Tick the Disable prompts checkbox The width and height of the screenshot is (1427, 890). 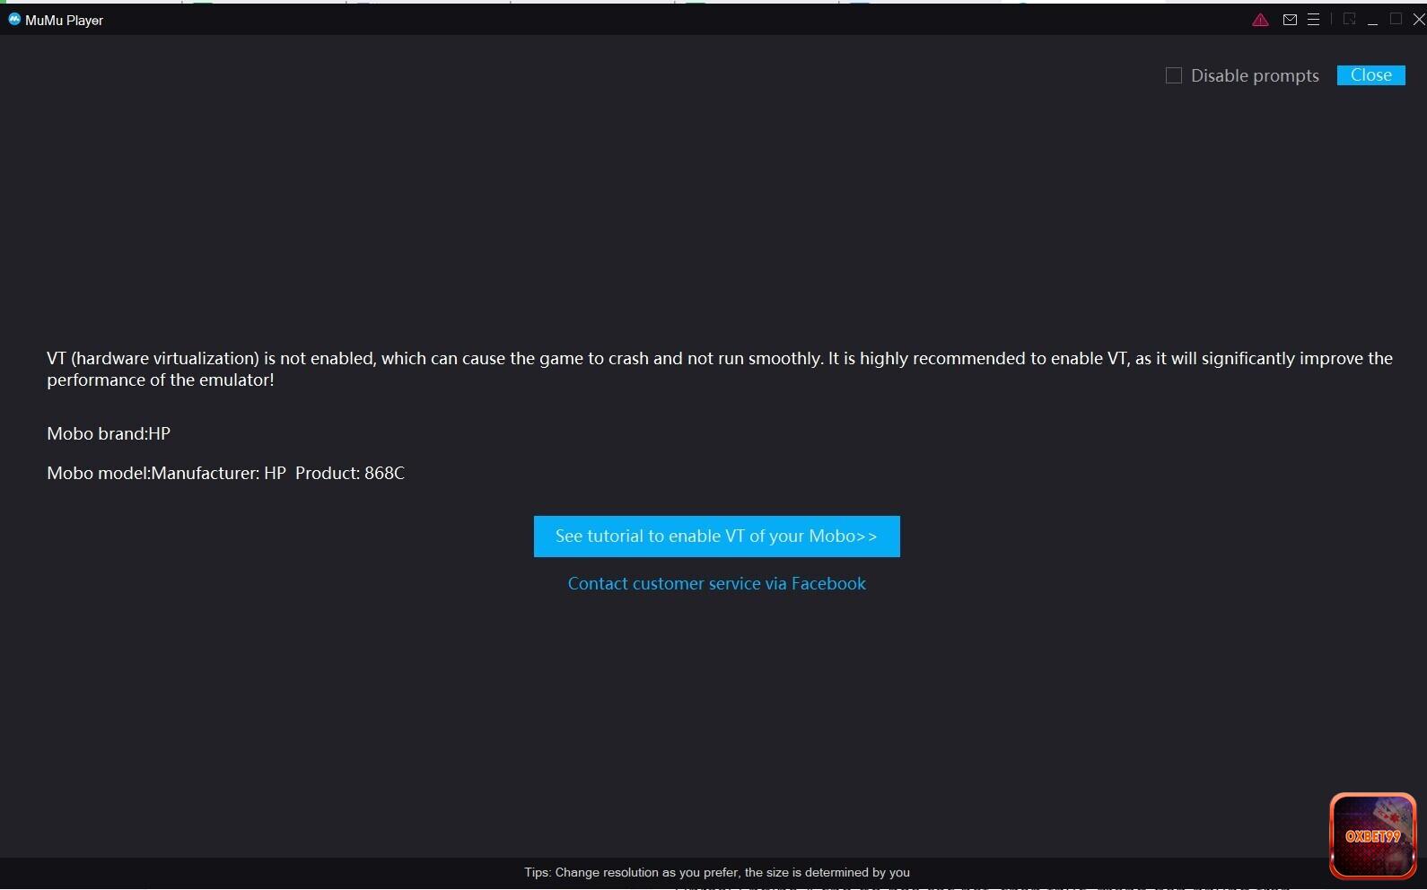(x=1173, y=75)
